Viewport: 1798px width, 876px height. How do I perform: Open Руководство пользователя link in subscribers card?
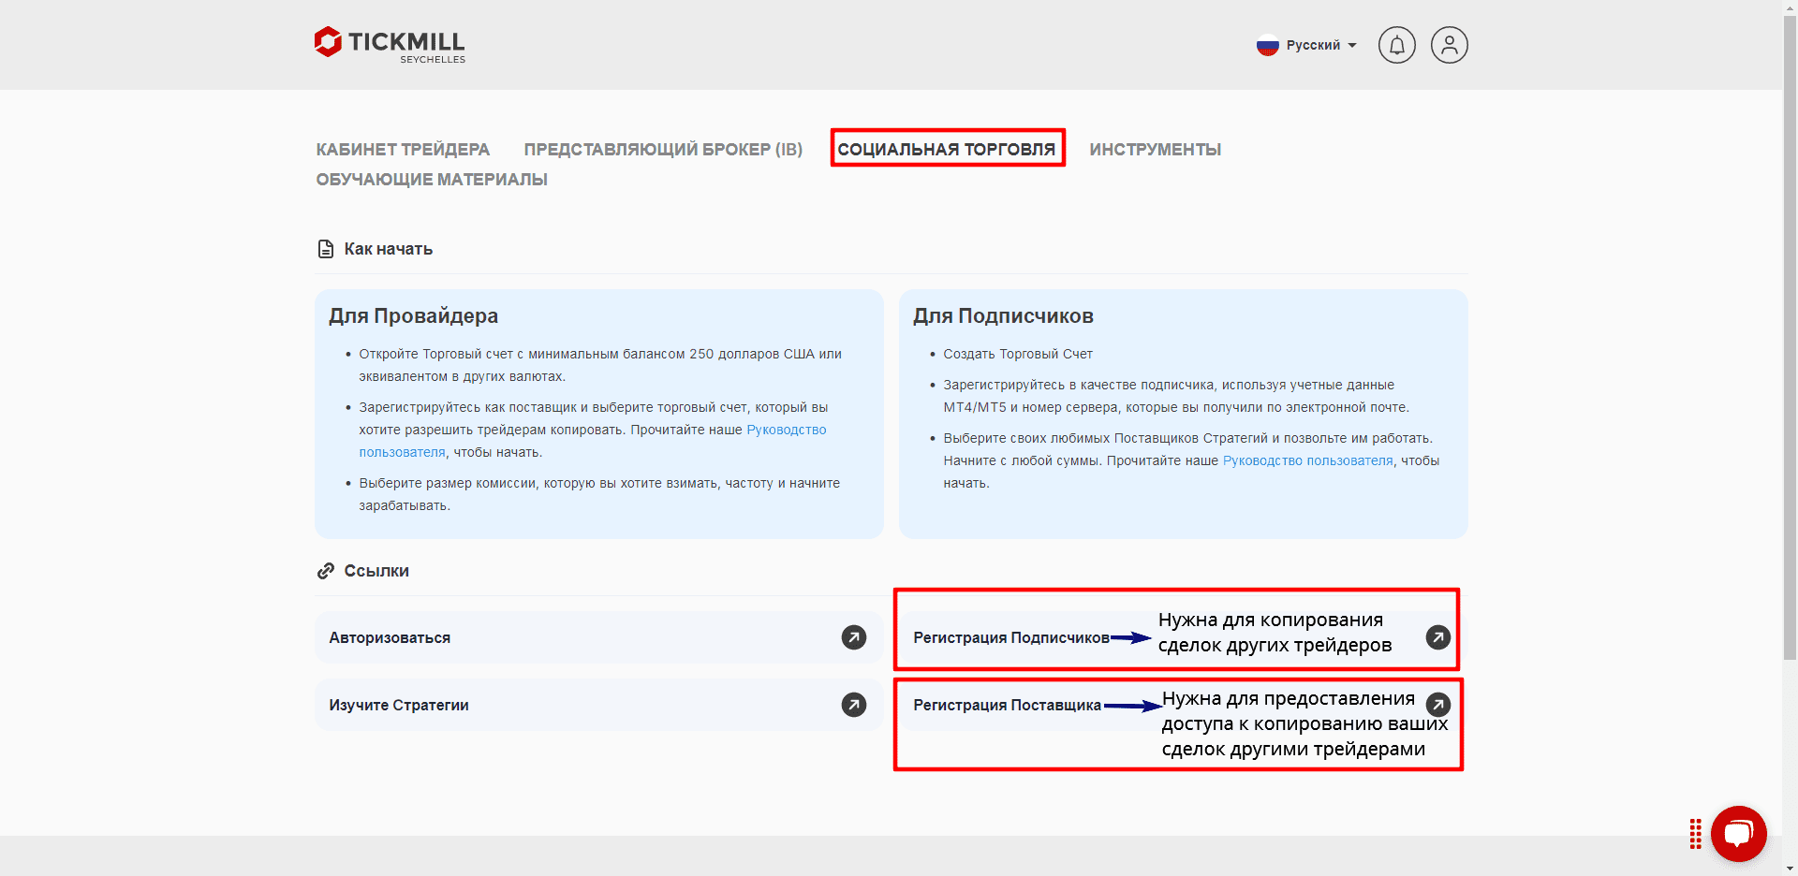pos(1307,460)
